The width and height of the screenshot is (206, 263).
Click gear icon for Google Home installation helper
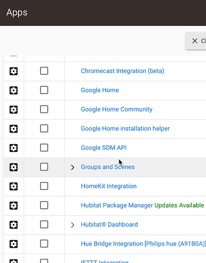coord(14,129)
